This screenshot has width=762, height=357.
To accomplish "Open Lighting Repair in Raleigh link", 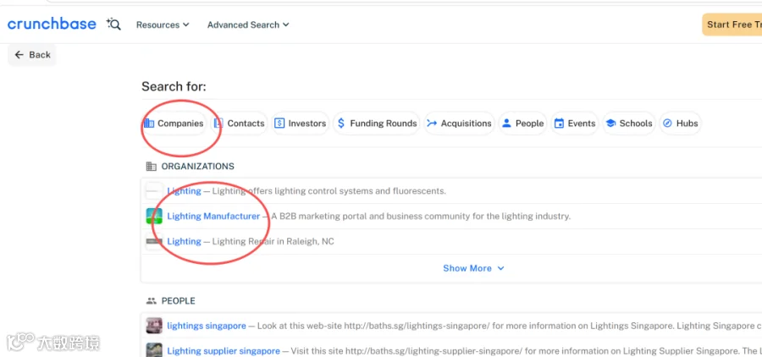I will click(185, 241).
